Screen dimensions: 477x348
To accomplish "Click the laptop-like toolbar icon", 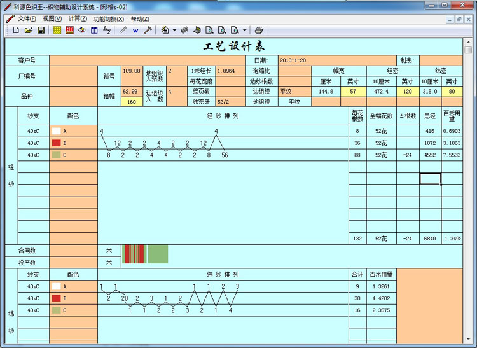I will (197, 30).
